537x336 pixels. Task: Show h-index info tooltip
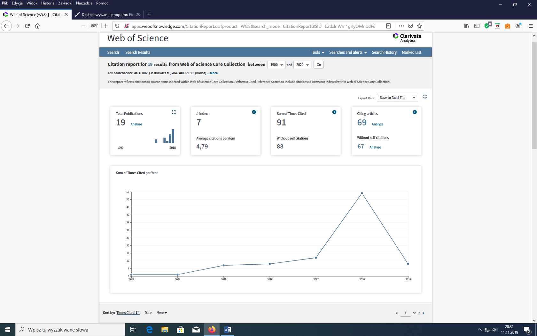point(254,112)
